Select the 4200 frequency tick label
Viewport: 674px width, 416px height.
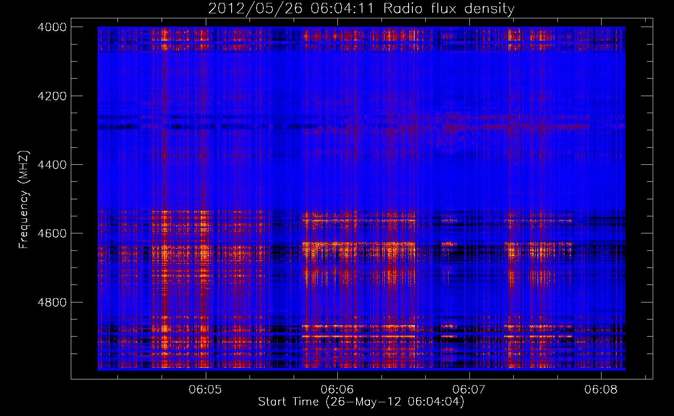(52, 96)
